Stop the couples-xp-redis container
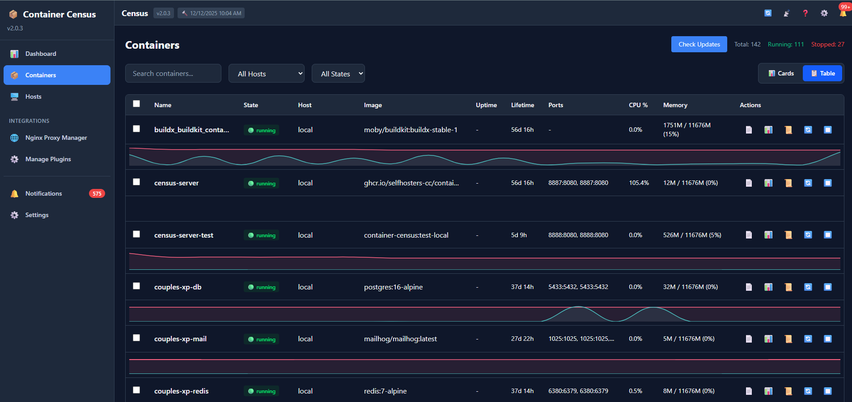Screen dimensions: 852x402 pyautogui.click(x=828, y=391)
